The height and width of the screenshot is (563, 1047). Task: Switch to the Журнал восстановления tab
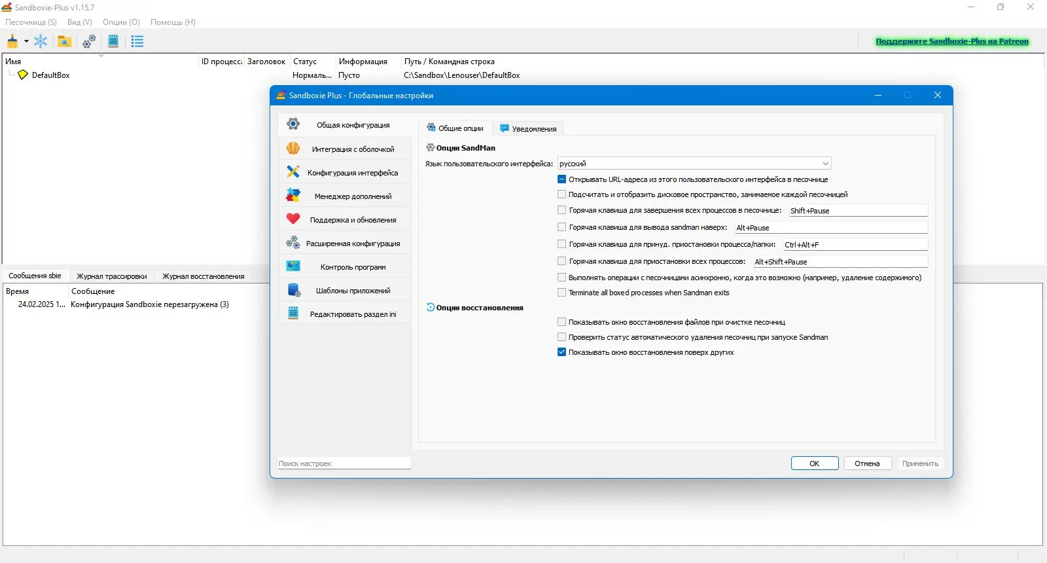click(204, 276)
